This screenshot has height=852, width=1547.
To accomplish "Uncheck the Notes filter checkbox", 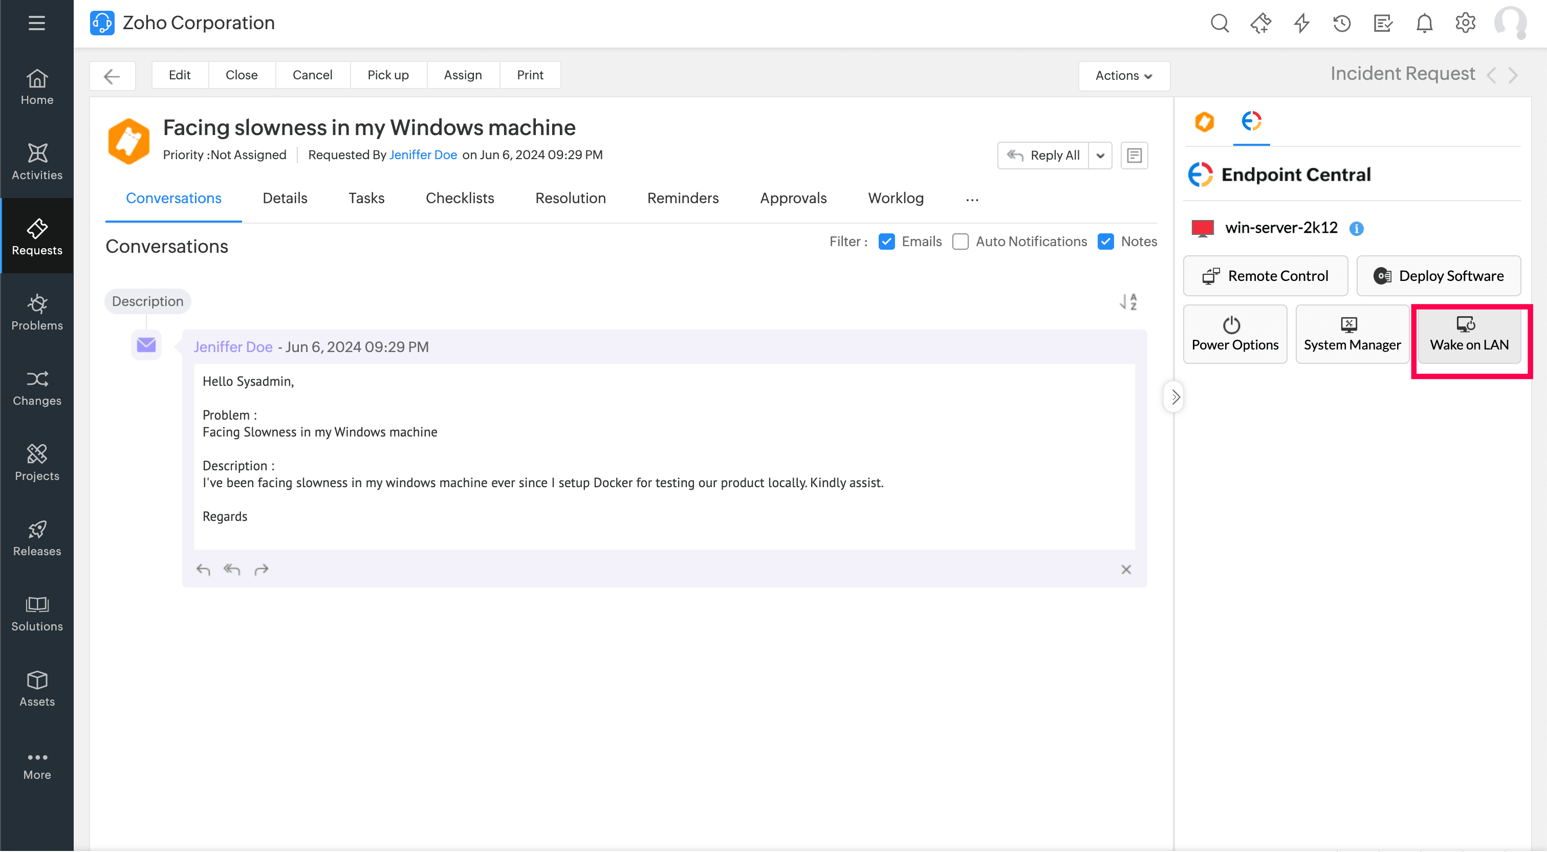I will click(x=1105, y=242).
